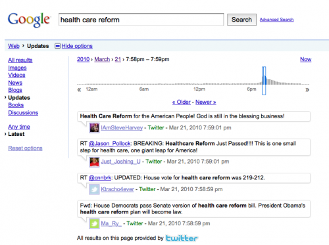329x245 pixels.
Task: Click the 12am label on the timeline
Action: pyautogui.click(x=91, y=89)
